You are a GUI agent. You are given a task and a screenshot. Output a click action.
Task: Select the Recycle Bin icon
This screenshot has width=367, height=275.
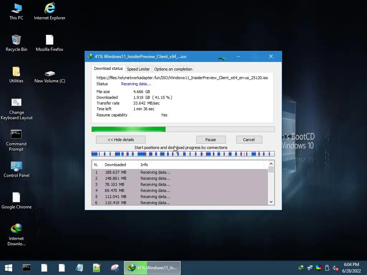click(16, 43)
